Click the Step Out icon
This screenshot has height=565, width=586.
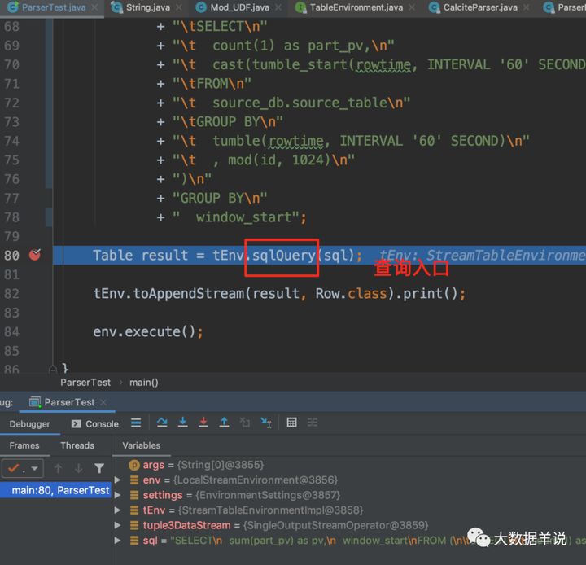click(x=224, y=423)
